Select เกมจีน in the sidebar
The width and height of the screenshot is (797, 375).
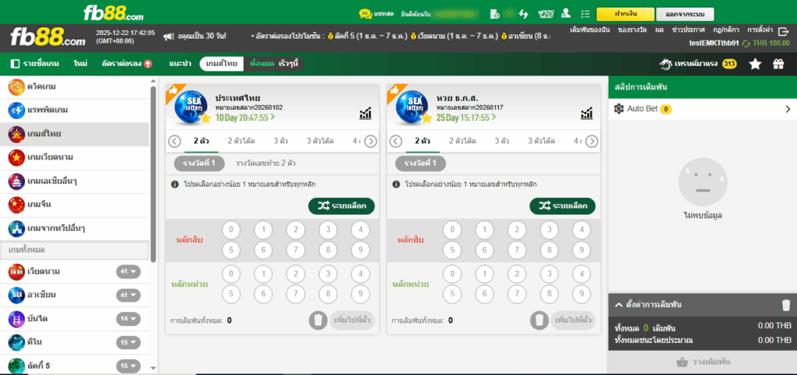click(75, 205)
